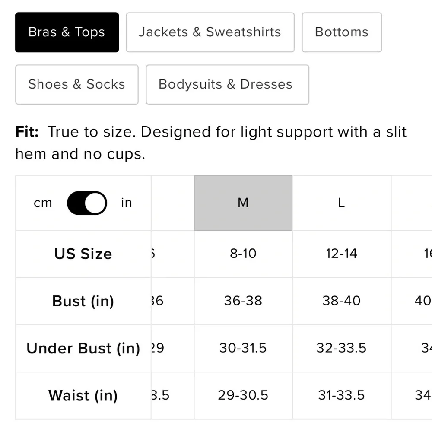Screen dimensions: 432x432
Task: Click the Waist (in) row label
Action: click(83, 395)
